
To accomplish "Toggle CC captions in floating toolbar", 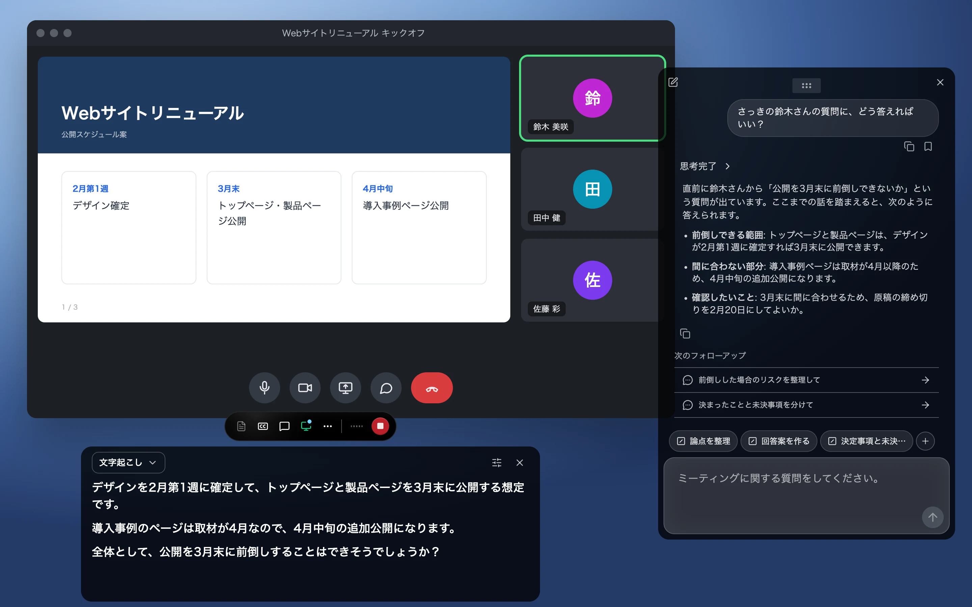I will [x=263, y=426].
